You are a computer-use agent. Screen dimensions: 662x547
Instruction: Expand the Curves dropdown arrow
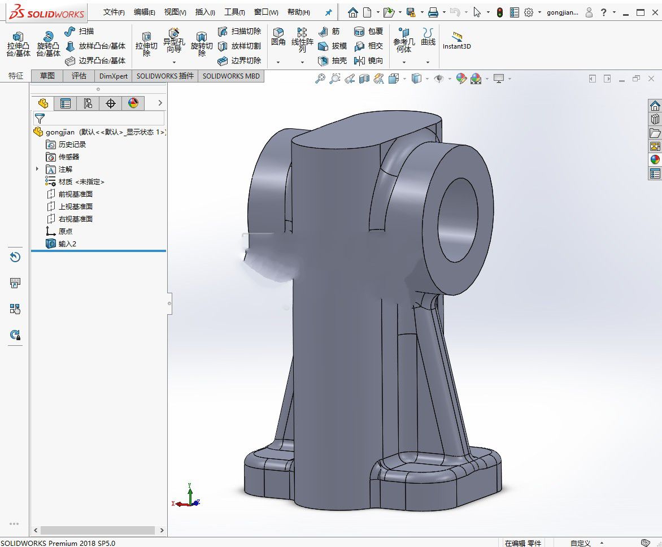point(428,62)
